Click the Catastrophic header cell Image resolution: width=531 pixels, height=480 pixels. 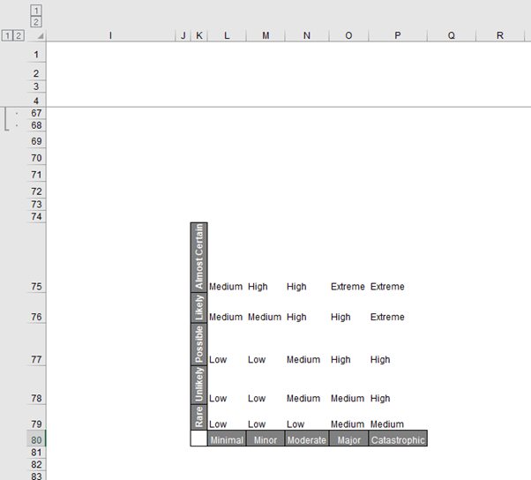(398, 439)
